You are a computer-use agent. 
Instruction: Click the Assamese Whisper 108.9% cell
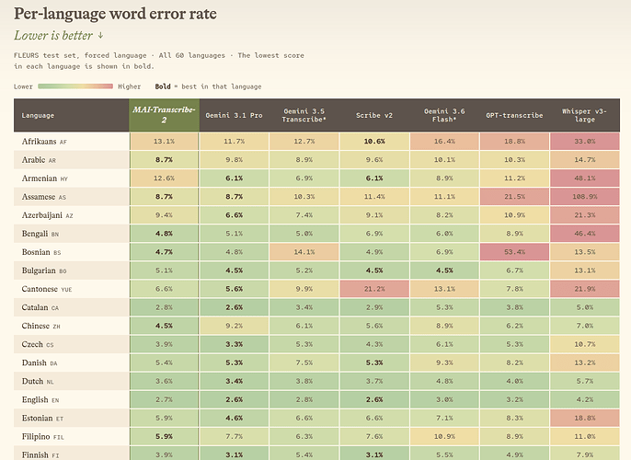click(x=585, y=197)
